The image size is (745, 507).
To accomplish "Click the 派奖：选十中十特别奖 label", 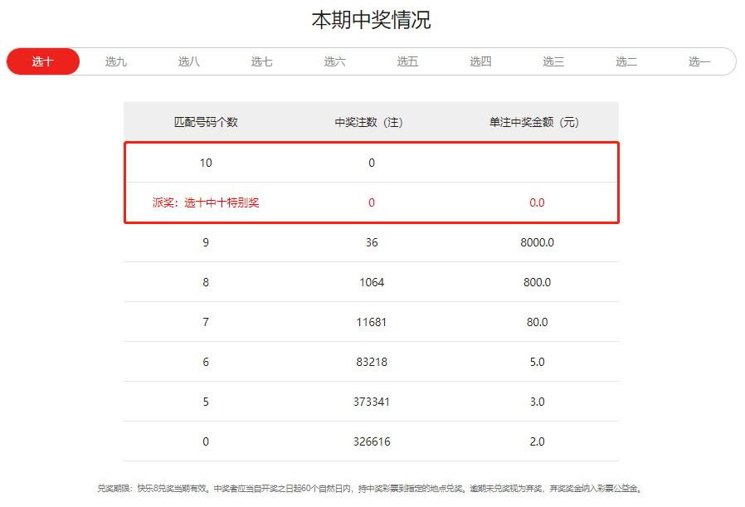I will (206, 202).
